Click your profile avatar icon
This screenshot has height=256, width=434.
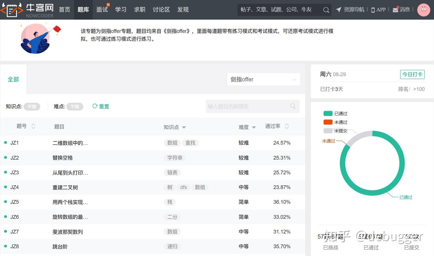point(424,10)
